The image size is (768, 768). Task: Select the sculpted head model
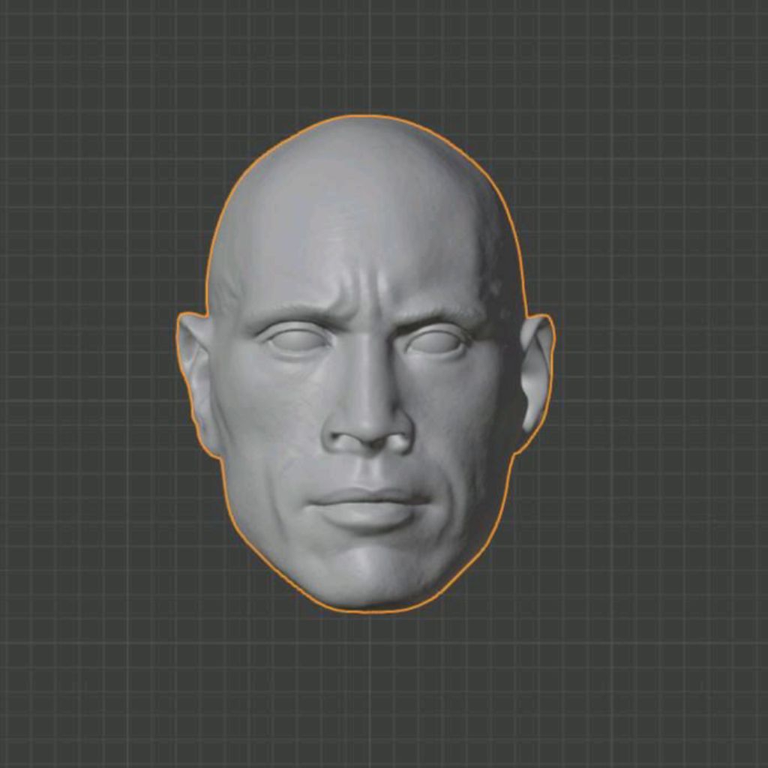coord(365,365)
